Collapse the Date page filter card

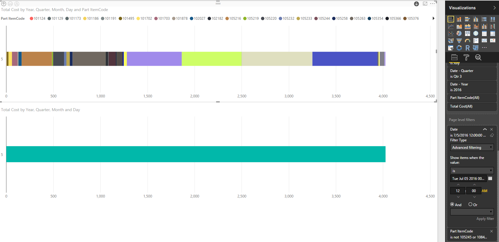tap(485, 129)
